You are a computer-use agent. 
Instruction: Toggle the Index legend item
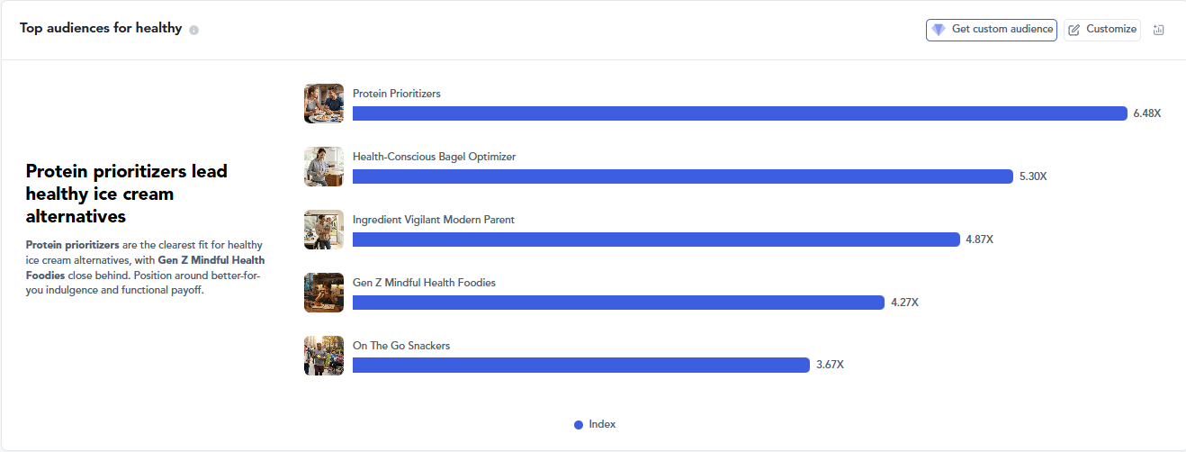595,424
